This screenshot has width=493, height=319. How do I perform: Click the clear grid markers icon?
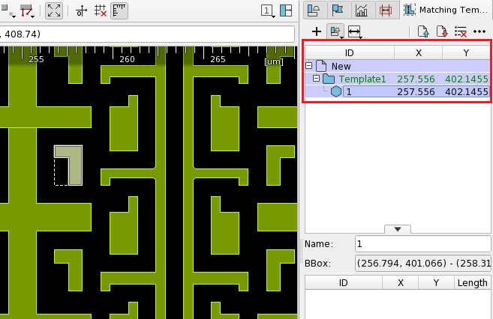point(101,11)
